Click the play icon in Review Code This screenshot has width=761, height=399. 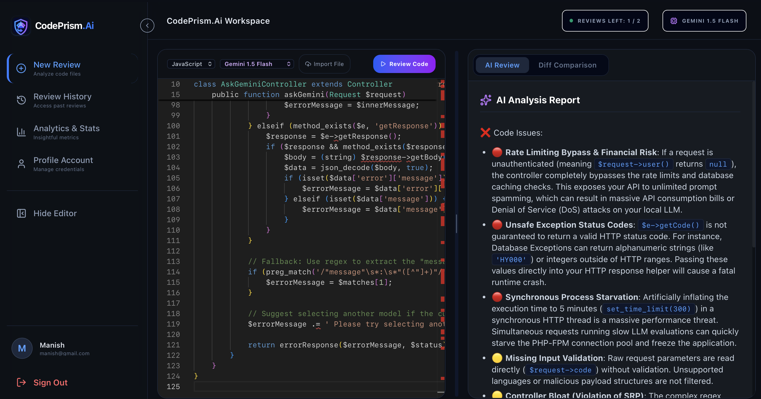point(383,64)
